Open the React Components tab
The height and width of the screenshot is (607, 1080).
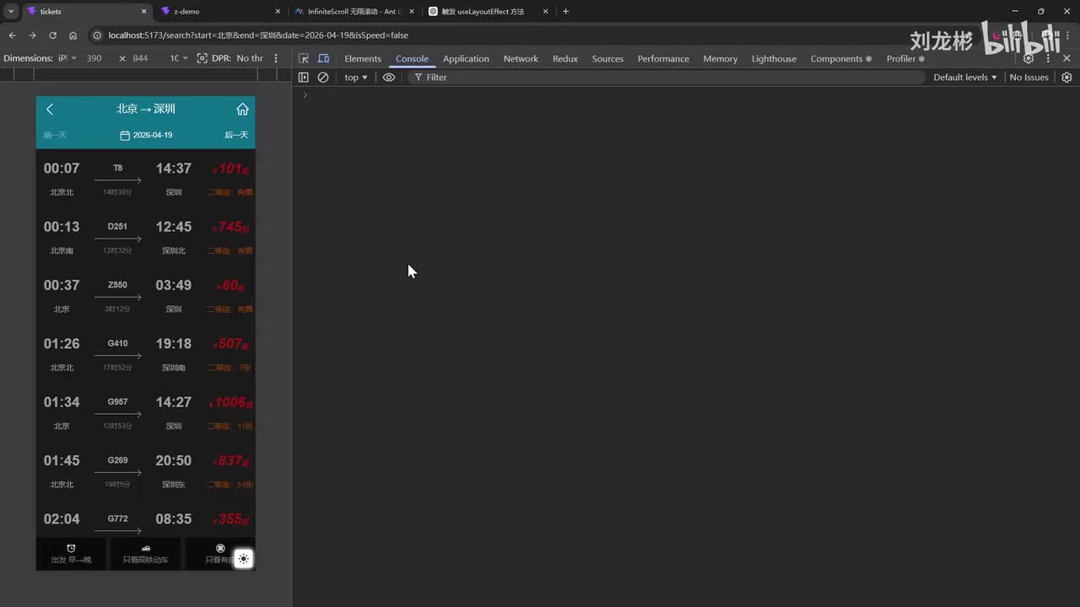coord(841,58)
